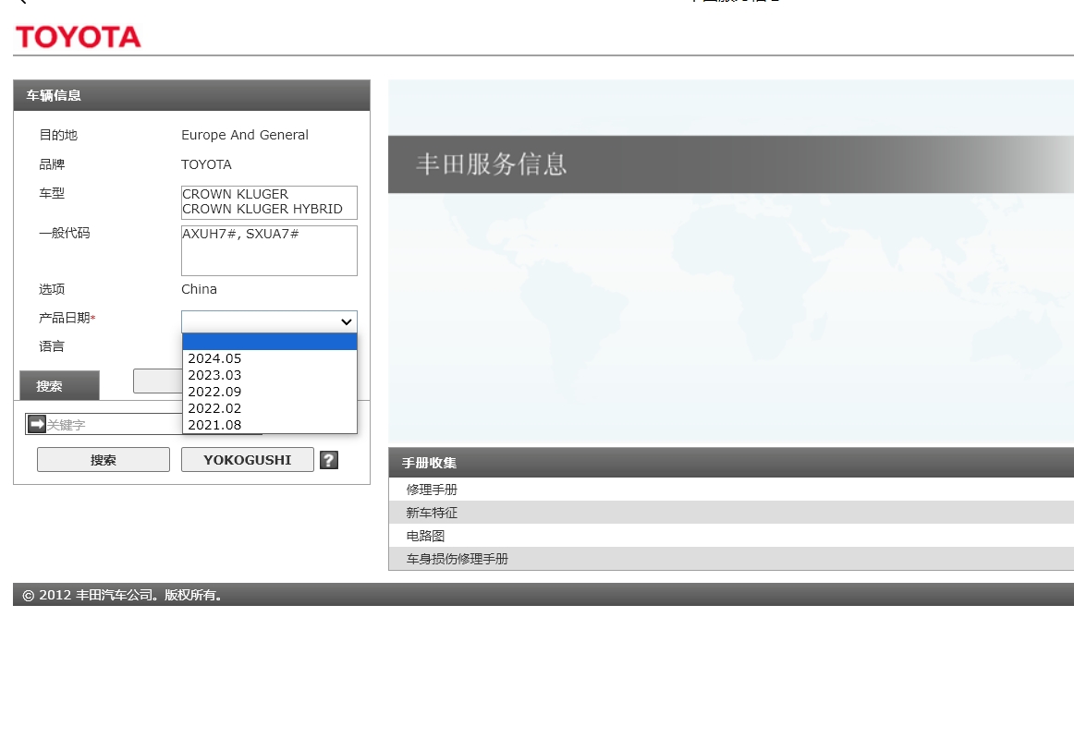The height and width of the screenshot is (738, 1074).
Task: Click the 搜索 search button
Action: [x=103, y=459]
